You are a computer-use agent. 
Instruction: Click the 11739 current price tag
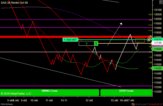point(157,43)
